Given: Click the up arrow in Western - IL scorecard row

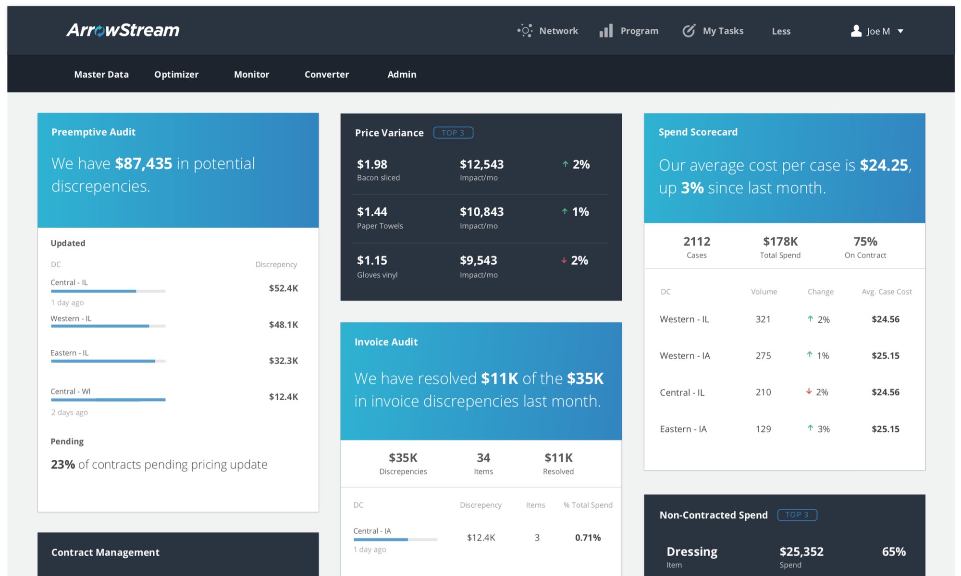Looking at the screenshot, I should point(810,319).
